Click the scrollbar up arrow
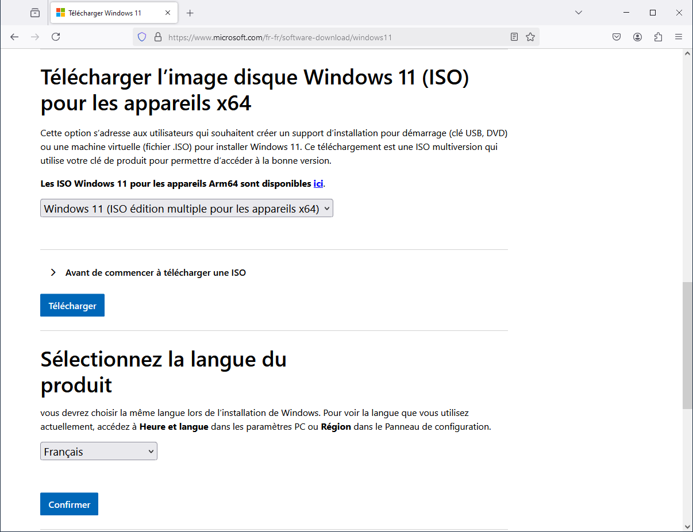The image size is (693, 532). coord(687,53)
